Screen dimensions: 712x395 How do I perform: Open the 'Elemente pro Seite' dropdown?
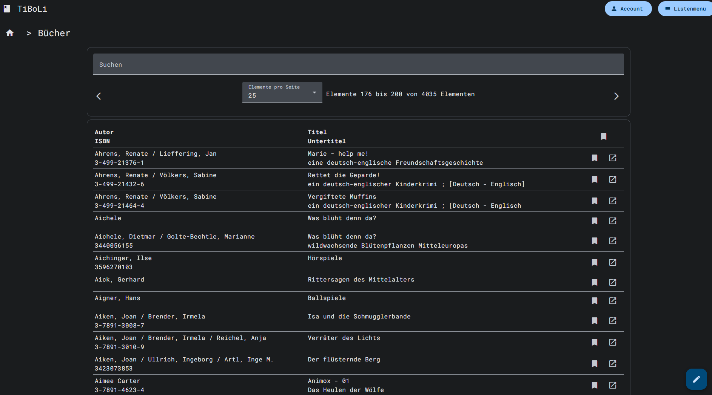coord(282,92)
